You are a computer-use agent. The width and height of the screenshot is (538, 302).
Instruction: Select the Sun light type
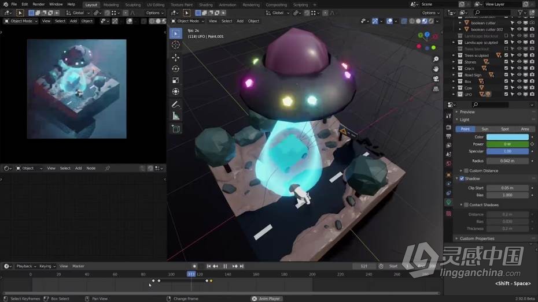click(485, 129)
